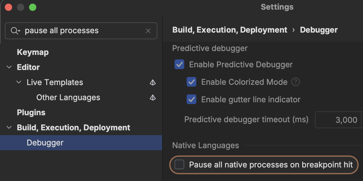Focus the settings search field
The width and height of the screenshot is (363, 181).
click(82, 31)
